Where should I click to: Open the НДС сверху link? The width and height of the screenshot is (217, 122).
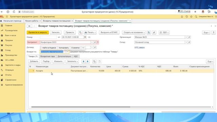click(139, 47)
